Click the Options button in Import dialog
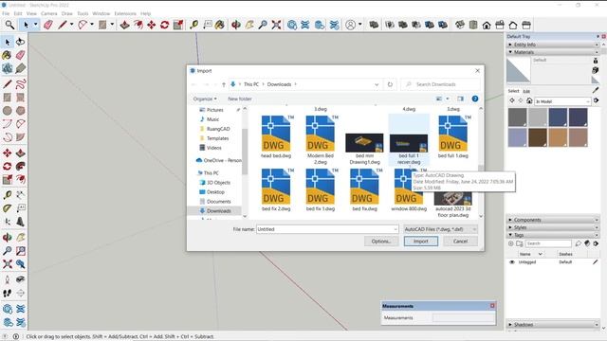 click(x=381, y=242)
